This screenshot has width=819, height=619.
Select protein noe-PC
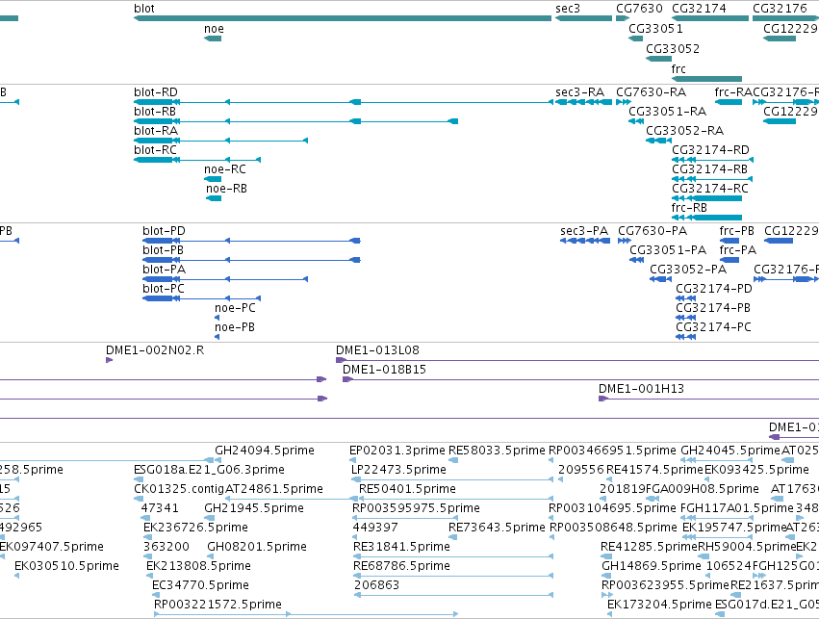[217, 318]
